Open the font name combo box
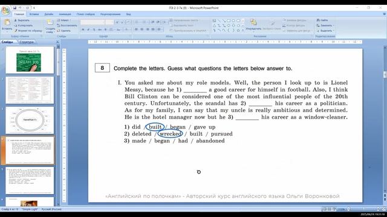 pyautogui.click(x=93, y=22)
